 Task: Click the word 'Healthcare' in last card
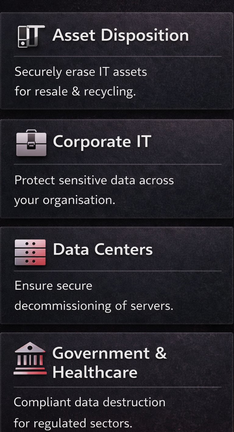pos(95,372)
